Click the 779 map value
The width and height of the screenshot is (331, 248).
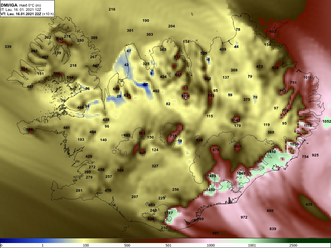(285, 111)
